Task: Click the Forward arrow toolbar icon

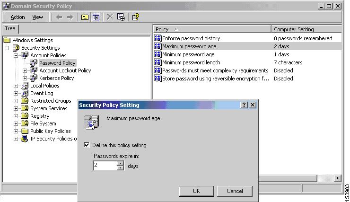Action: [70, 17]
